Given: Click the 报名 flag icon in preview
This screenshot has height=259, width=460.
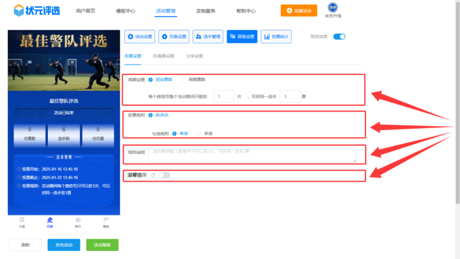Looking at the screenshot, I should 105,222.
